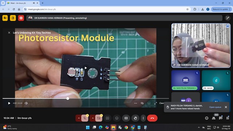Open more options three-dot menu in call bar
233x131 pixels.
coord(143,118)
